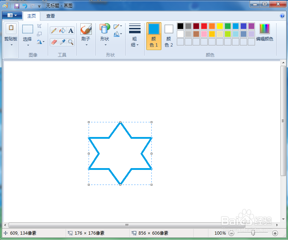Click the zoom in plus button
The height and width of the screenshot is (240, 288).
point(275,233)
